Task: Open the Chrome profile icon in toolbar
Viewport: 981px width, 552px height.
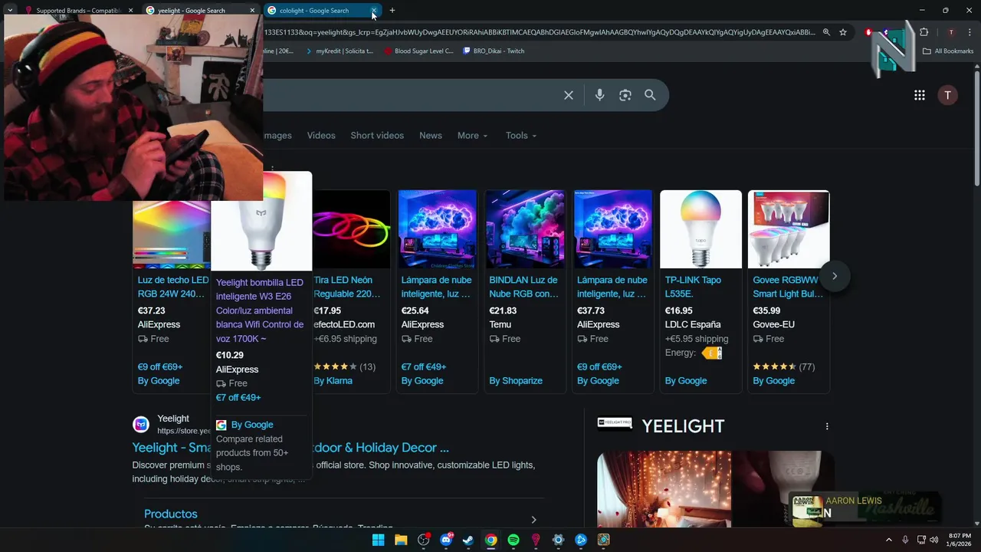Action: [951, 32]
